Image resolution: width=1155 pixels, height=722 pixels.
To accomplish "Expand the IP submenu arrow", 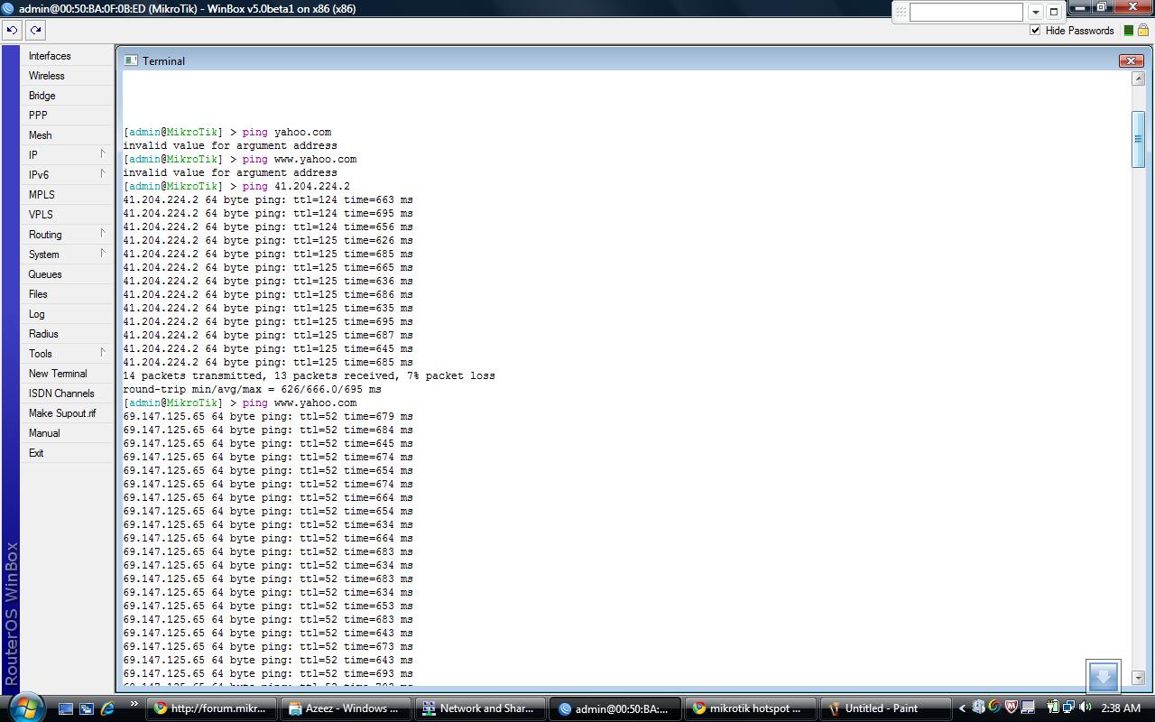I will click(103, 154).
